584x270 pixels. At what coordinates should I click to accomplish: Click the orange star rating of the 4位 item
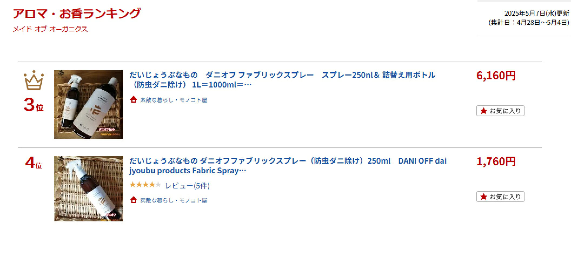tap(145, 185)
